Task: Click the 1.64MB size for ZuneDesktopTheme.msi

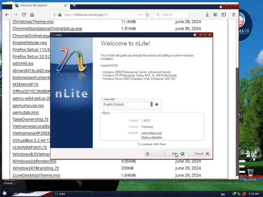Action: [128, 175]
